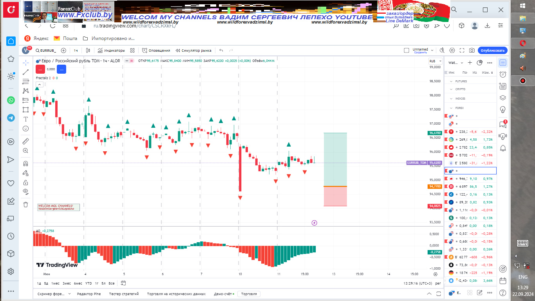Open the patterns drawing tool
Image resolution: width=535 pixels, height=301 pixels.
(26, 91)
